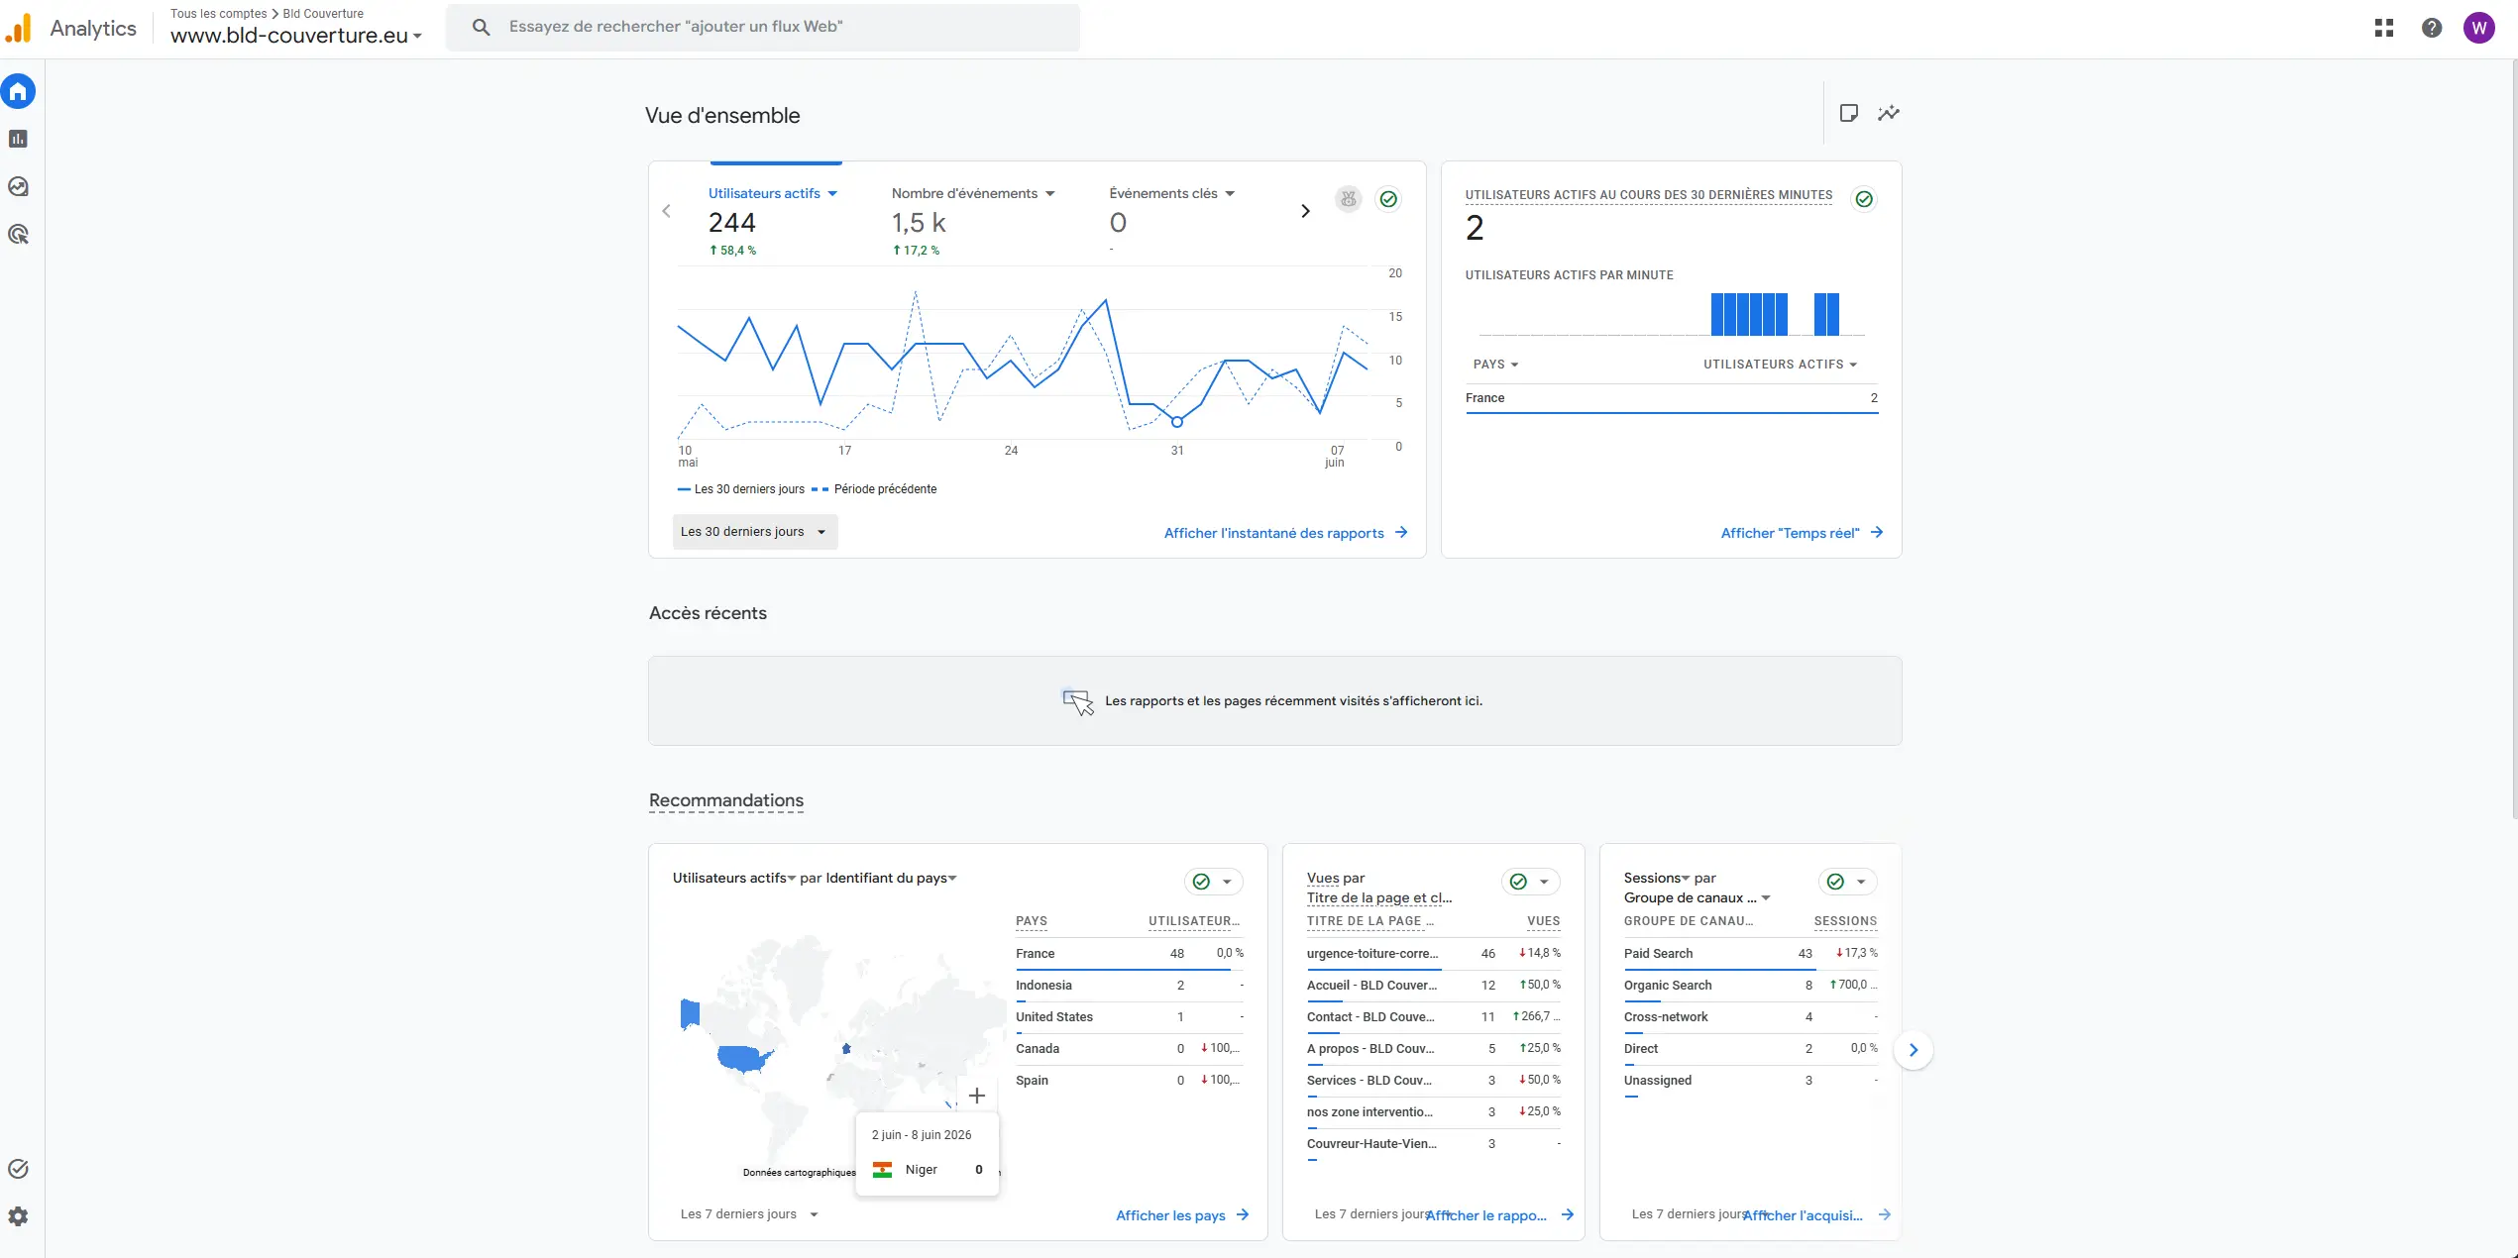Show next metrics with the right chevron
Screen dimensions: 2518x1258
(x=1305, y=211)
